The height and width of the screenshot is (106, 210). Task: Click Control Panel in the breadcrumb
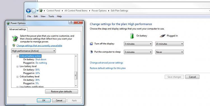[53, 11]
